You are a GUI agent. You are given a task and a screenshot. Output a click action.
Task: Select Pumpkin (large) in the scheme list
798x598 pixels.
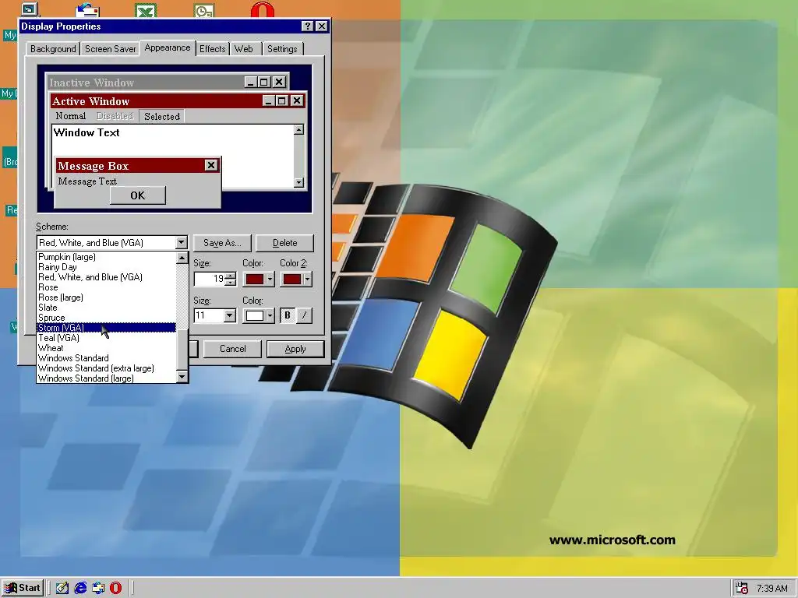(x=106, y=257)
